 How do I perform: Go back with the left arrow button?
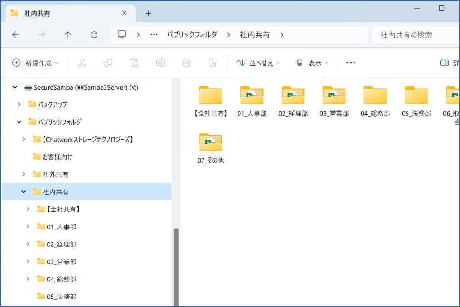tap(16, 35)
